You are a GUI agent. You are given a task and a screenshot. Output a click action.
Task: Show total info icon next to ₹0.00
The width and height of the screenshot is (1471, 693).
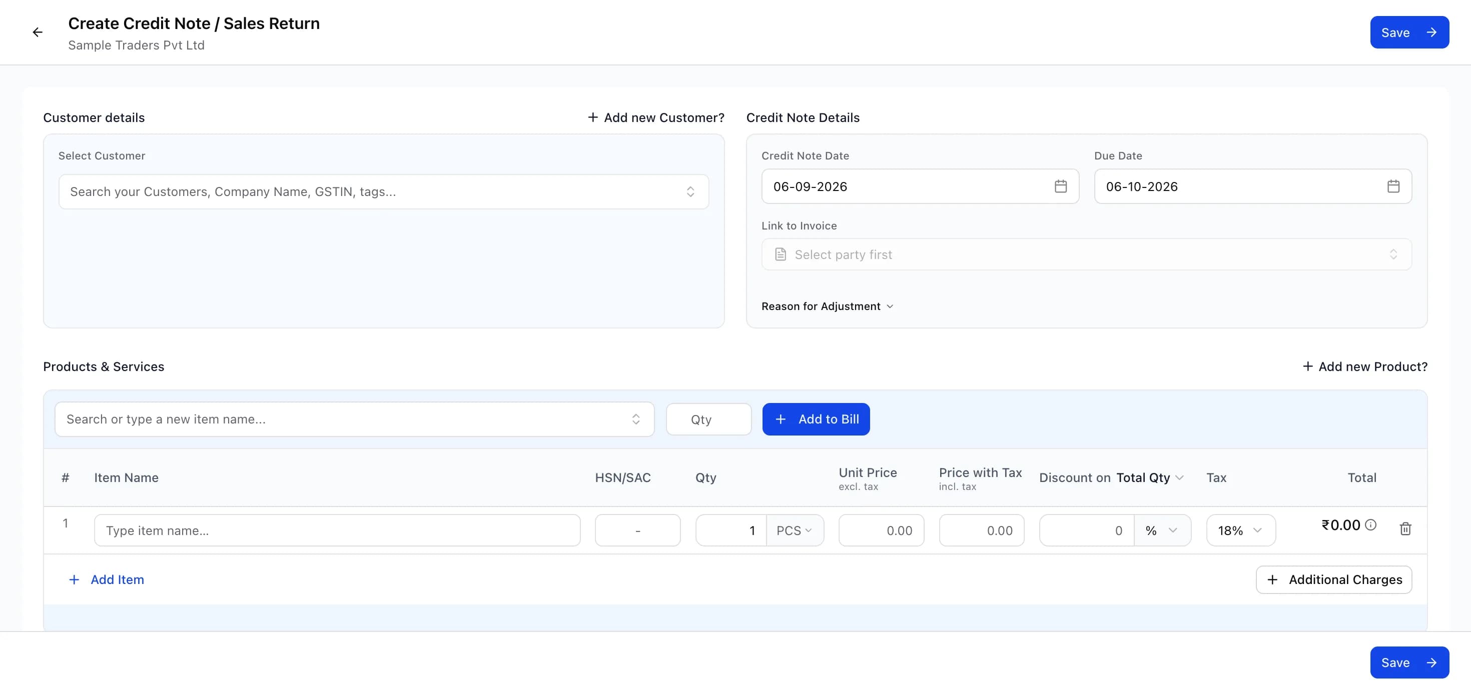[1370, 524]
